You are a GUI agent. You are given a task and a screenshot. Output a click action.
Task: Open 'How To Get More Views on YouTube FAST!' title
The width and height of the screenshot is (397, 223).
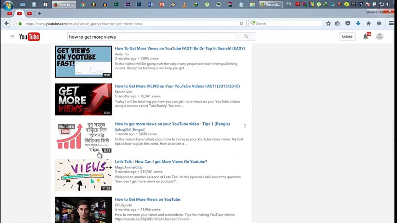coord(180,48)
